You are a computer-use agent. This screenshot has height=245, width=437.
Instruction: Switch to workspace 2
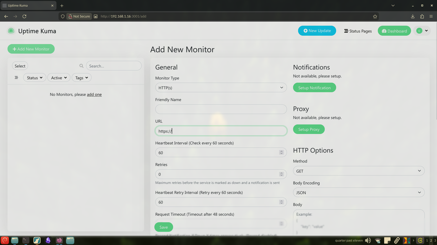click(x=431, y=241)
